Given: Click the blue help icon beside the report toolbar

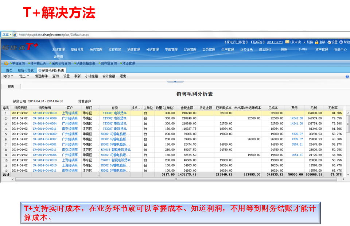Looking at the screenshot, I should 347,77.
